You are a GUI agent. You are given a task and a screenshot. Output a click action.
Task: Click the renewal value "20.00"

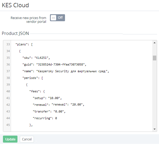[x=77, y=104]
